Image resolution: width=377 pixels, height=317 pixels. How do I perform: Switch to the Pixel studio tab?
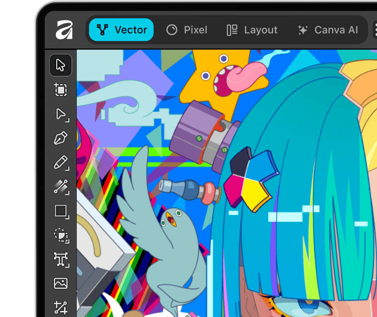(x=187, y=30)
